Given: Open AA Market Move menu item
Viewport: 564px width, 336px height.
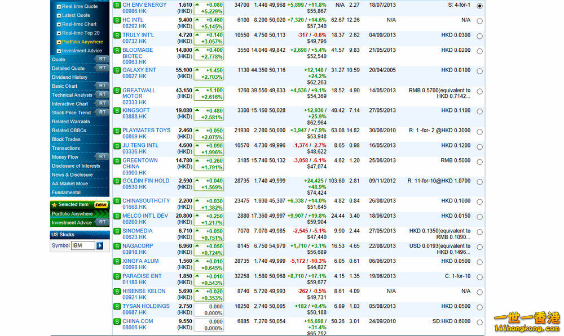Looking at the screenshot, I should pyautogui.click(x=70, y=183).
